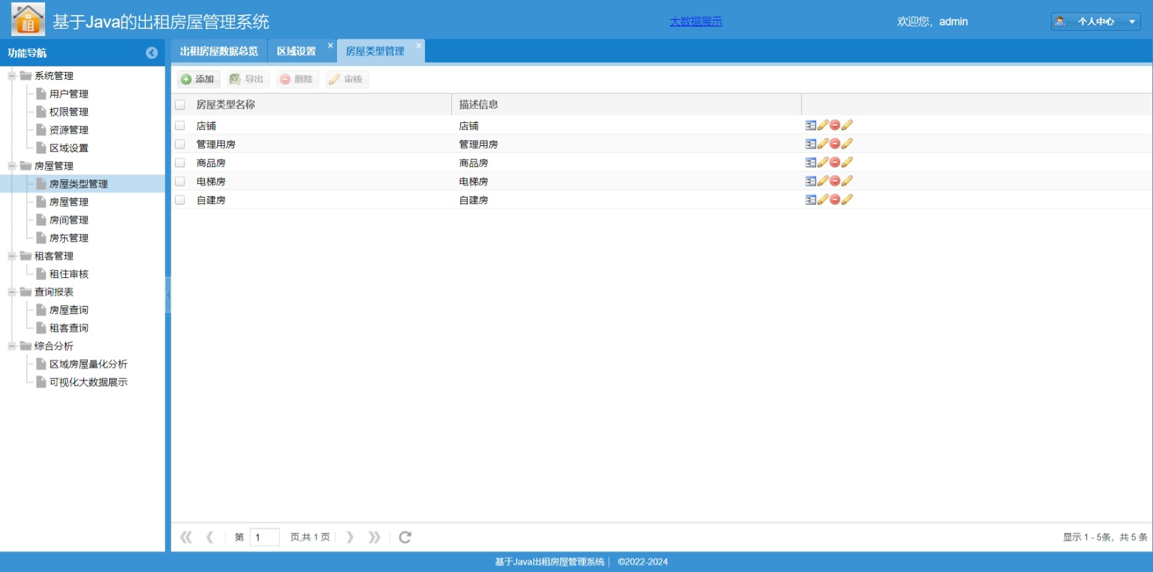Open 房间管理 in the navigation tree
The height and width of the screenshot is (572, 1153).
click(x=69, y=220)
